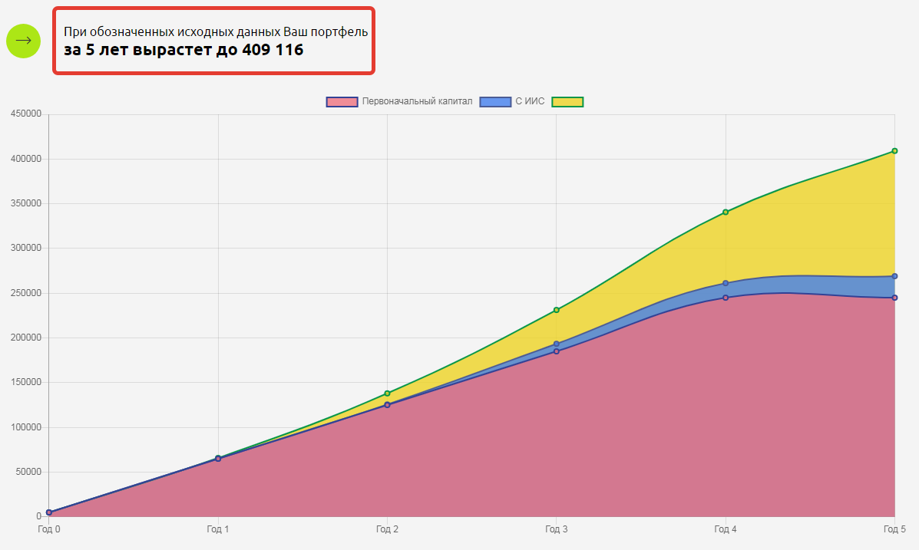
Task: Select the red data point at Год 5
Action: click(894, 298)
